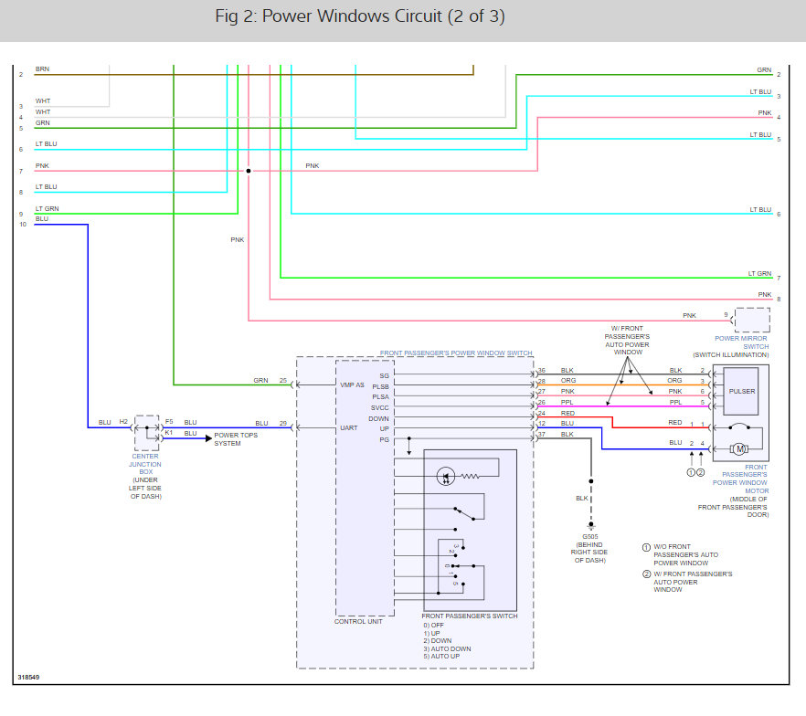The width and height of the screenshot is (806, 716).
Task: Click the BLU label at left connector 10
Action: (42, 219)
